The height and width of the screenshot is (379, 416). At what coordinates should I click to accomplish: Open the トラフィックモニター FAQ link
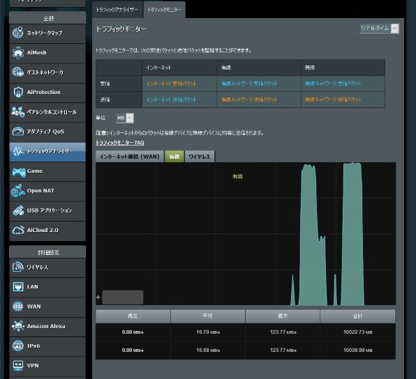tap(119, 143)
